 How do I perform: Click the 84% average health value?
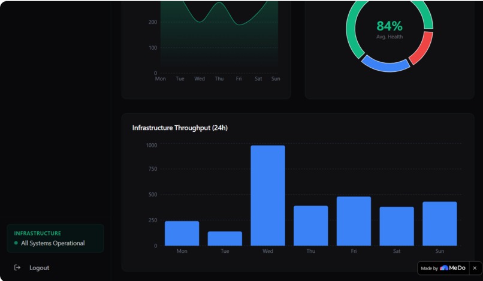[390, 26]
